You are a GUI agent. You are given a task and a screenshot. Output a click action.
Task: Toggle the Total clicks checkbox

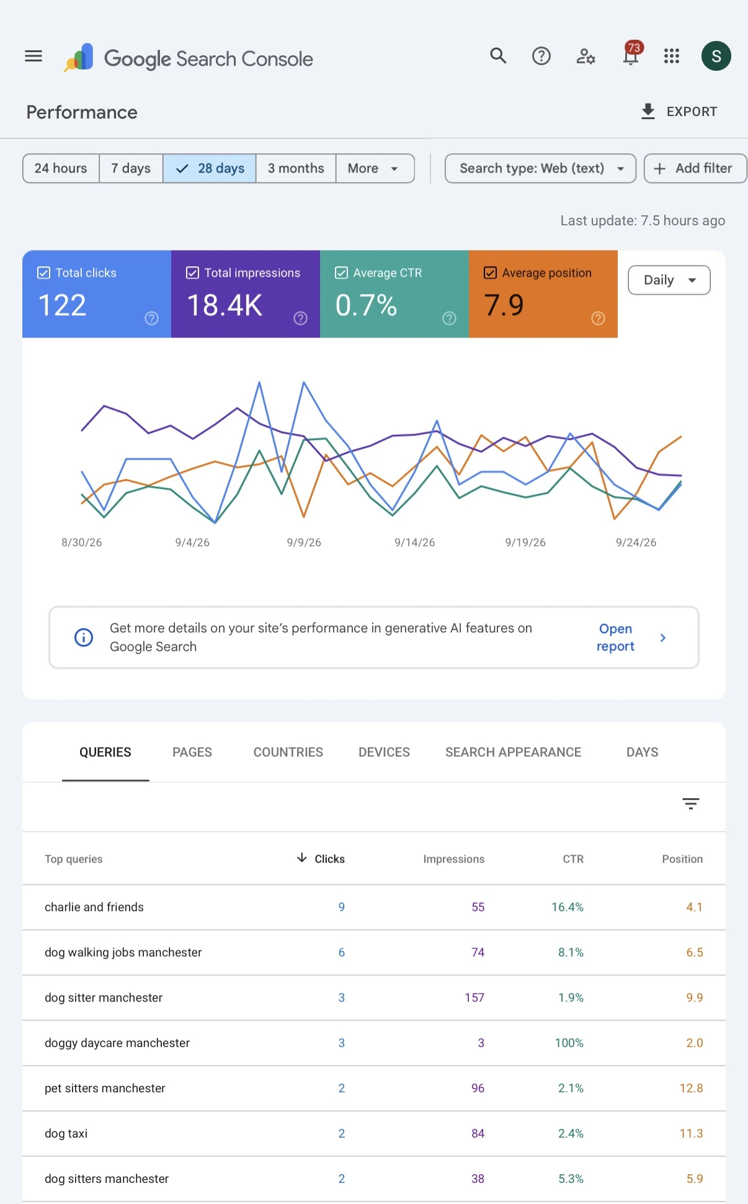pos(43,273)
